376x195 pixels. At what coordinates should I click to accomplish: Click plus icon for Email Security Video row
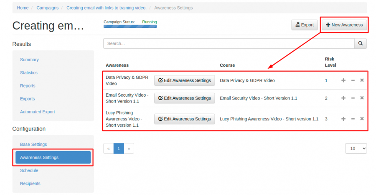[343, 98]
